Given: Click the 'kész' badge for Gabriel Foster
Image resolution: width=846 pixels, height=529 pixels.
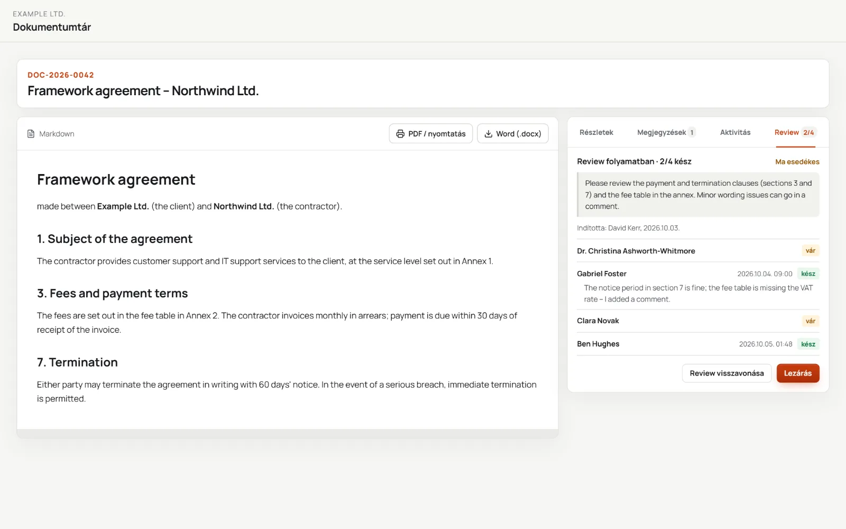Looking at the screenshot, I should [808, 274].
